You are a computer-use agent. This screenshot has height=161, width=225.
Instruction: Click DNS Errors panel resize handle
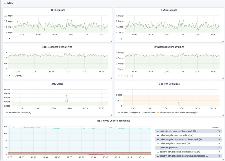tap(111, 115)
